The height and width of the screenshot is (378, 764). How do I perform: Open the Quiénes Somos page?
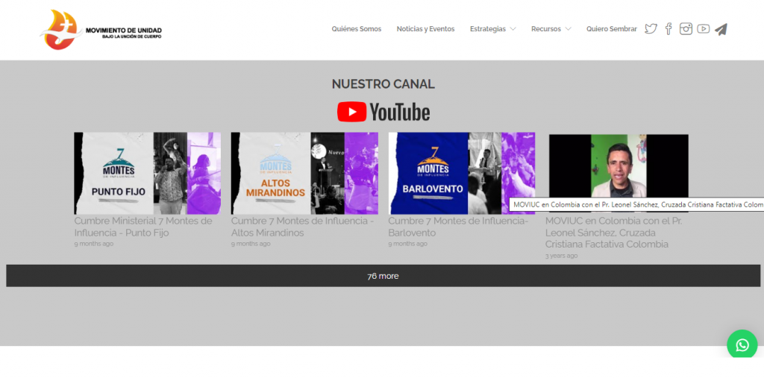pos(356,29)
